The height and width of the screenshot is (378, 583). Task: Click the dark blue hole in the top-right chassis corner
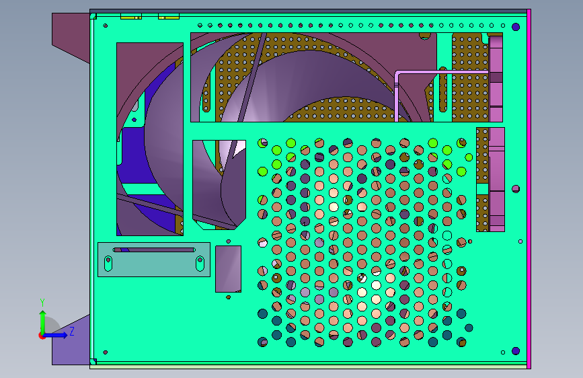[516, 27]
